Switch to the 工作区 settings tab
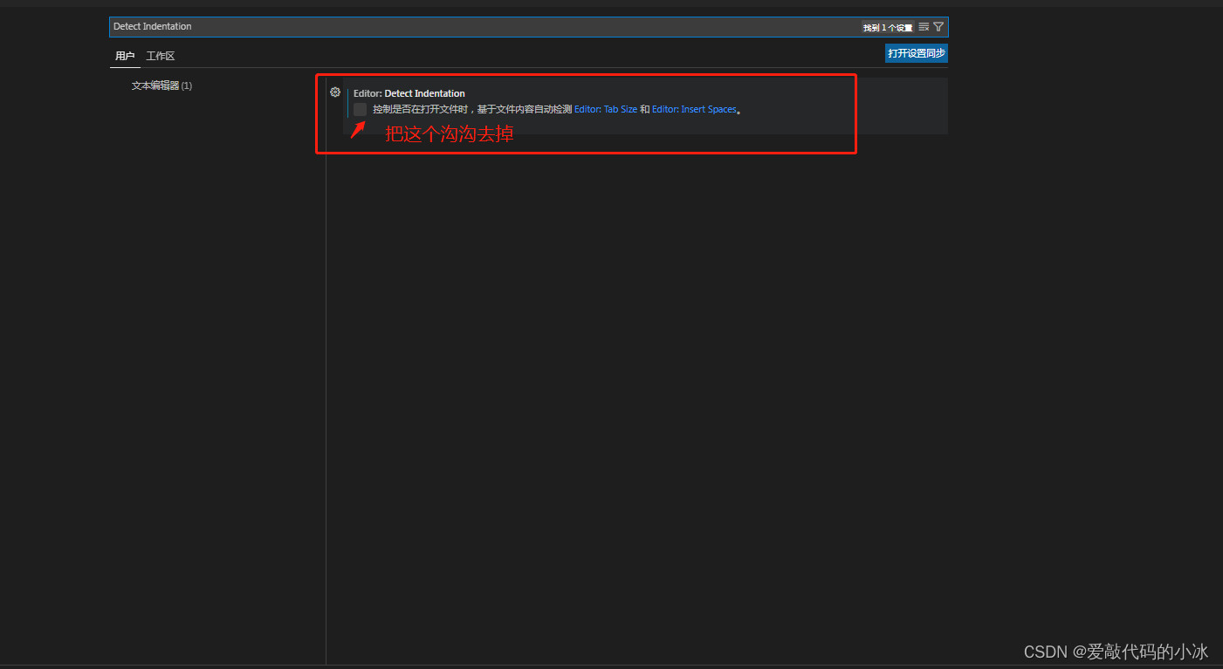Image resolution: width=1223 pixels, height=669 pixels. coord(161,56)
